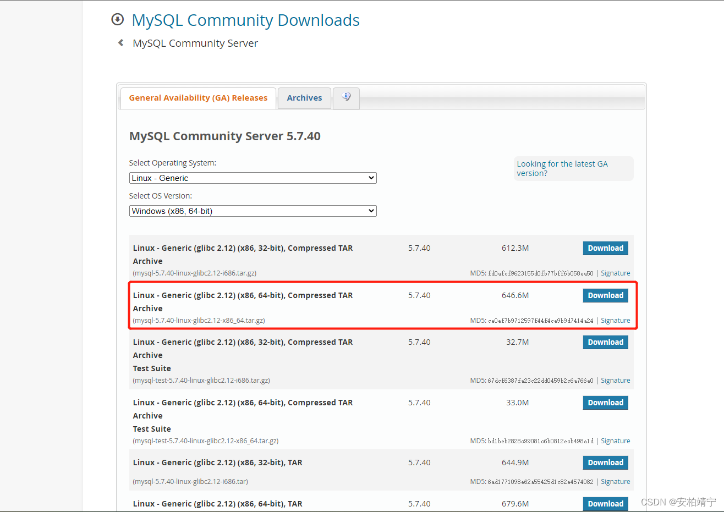This screenshot has height=512, width=724.
Task: Open Signature for mysql-5.7.40-linux-glibc2.12-x86_64.tar.gz
Action: click(x=615, y=321)
